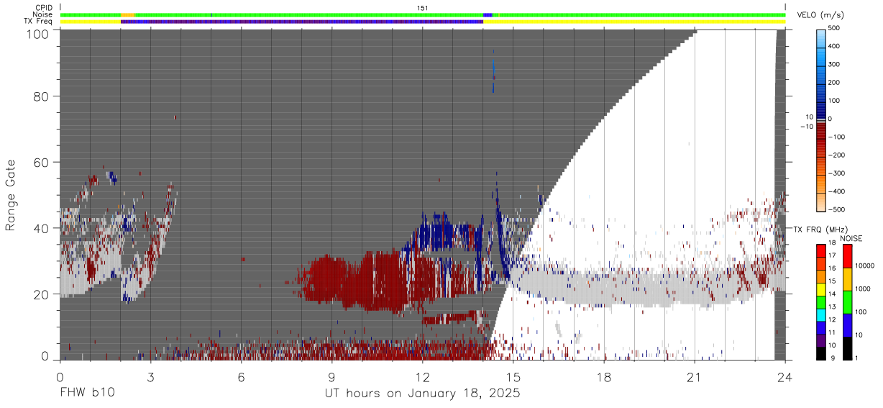Click the '20' range gate y-axis label
This screenshot has width=883, height=408.
(x=41, y=294)
